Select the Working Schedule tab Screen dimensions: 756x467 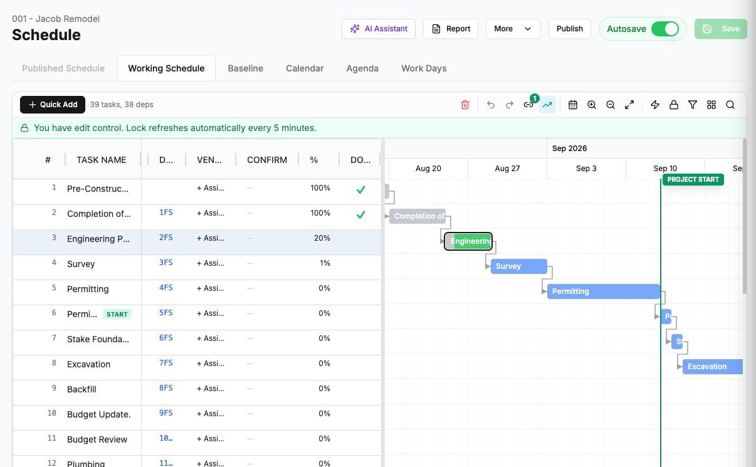[166, 68]
